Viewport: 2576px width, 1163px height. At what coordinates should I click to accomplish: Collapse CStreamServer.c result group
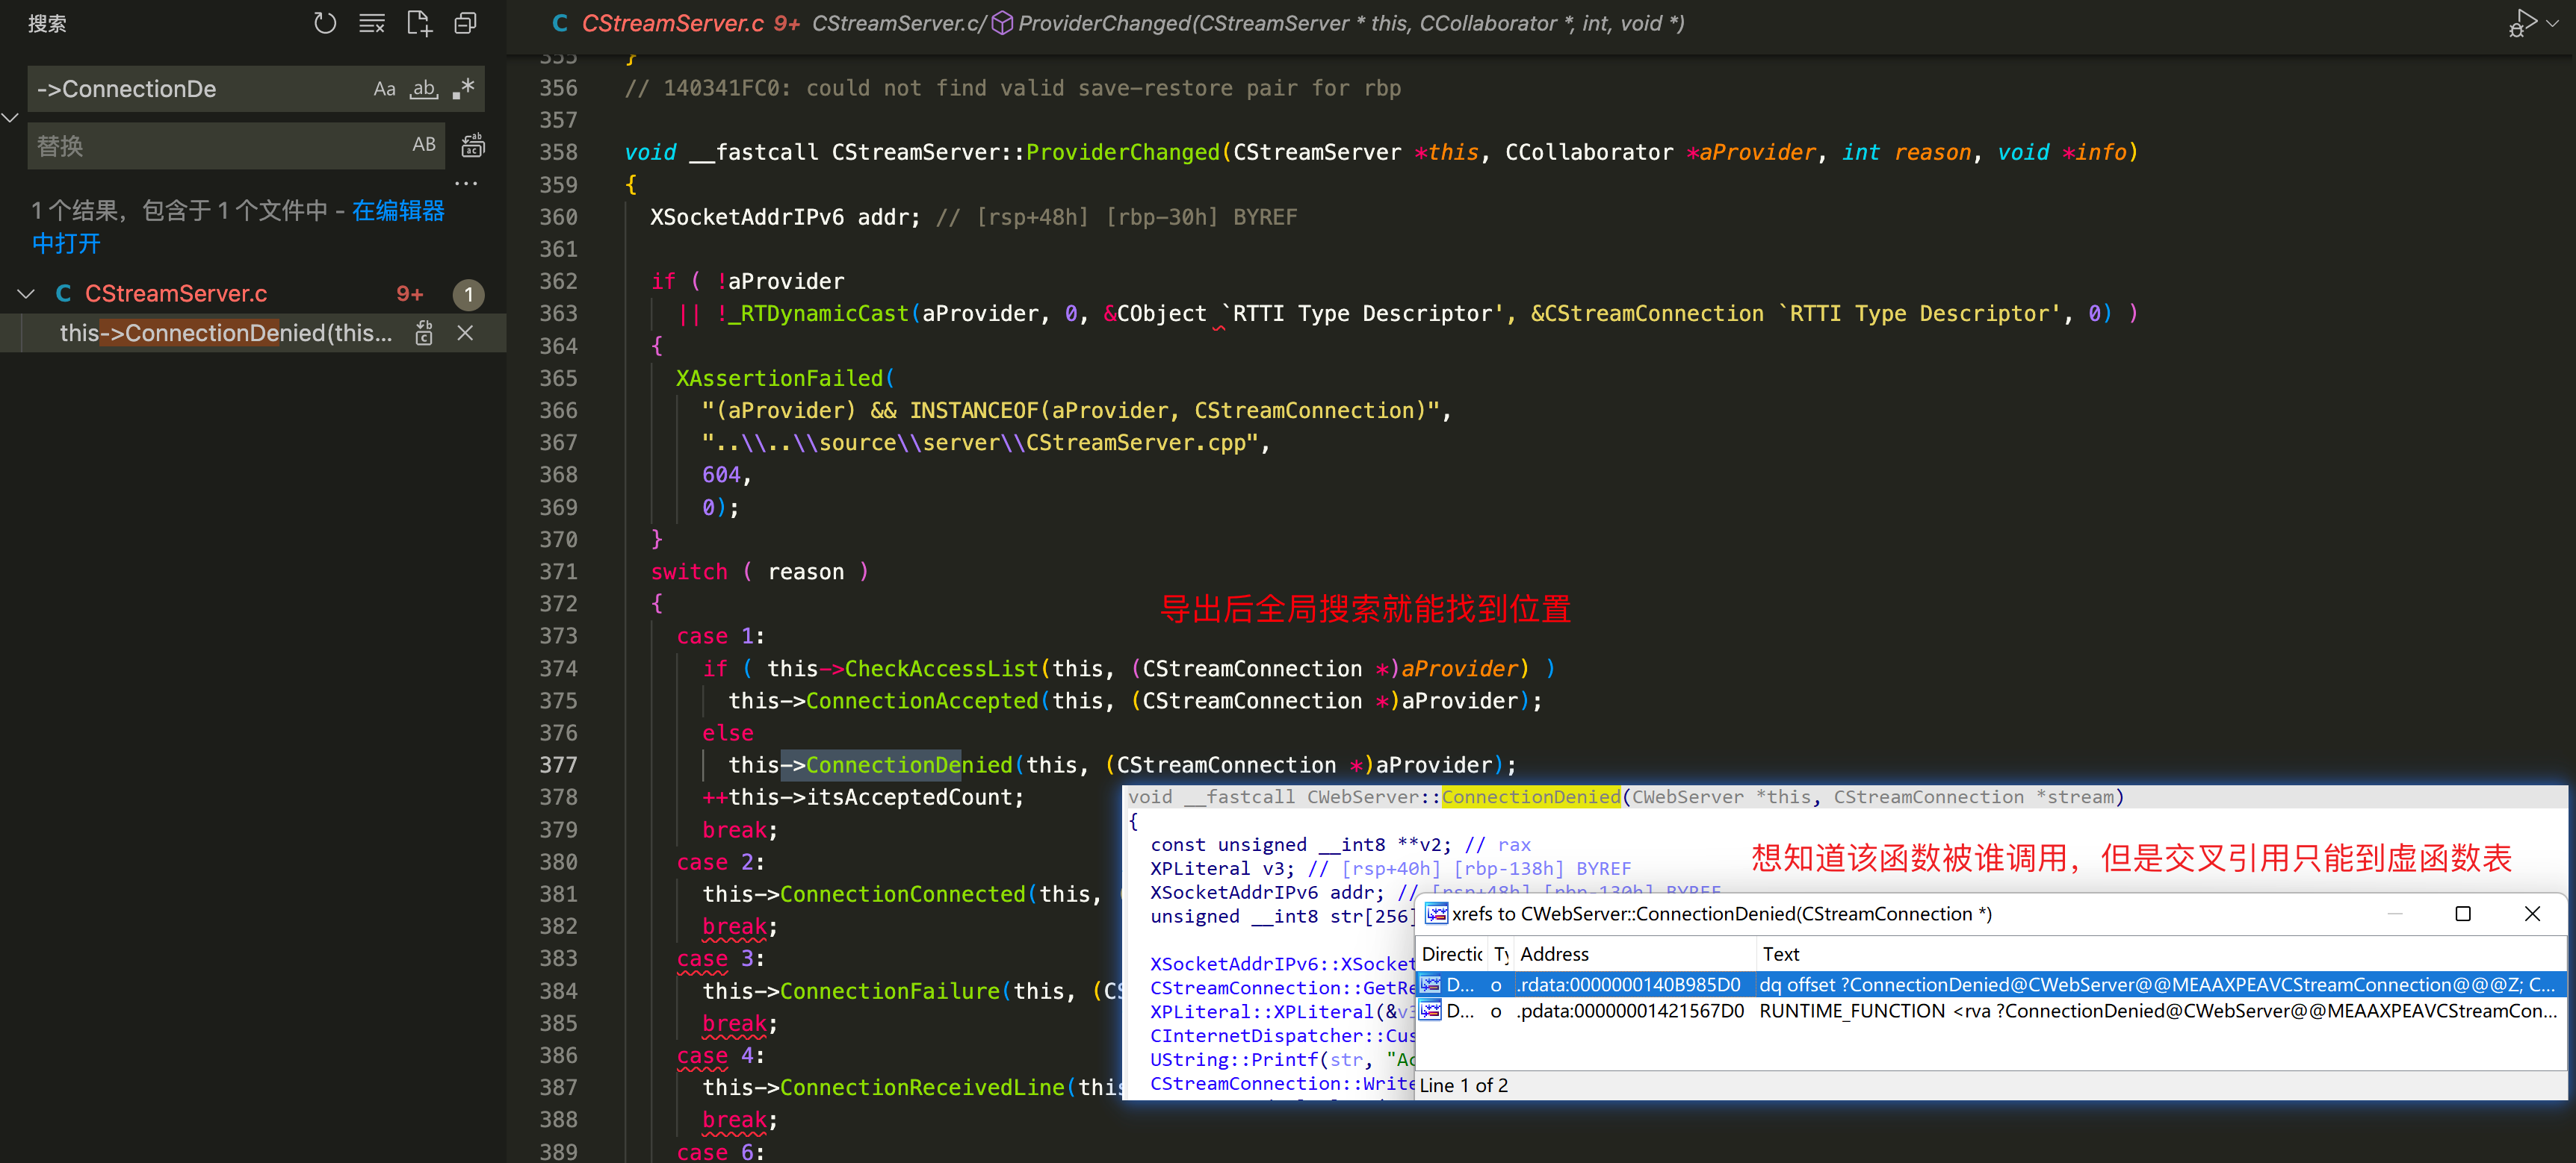27,294
